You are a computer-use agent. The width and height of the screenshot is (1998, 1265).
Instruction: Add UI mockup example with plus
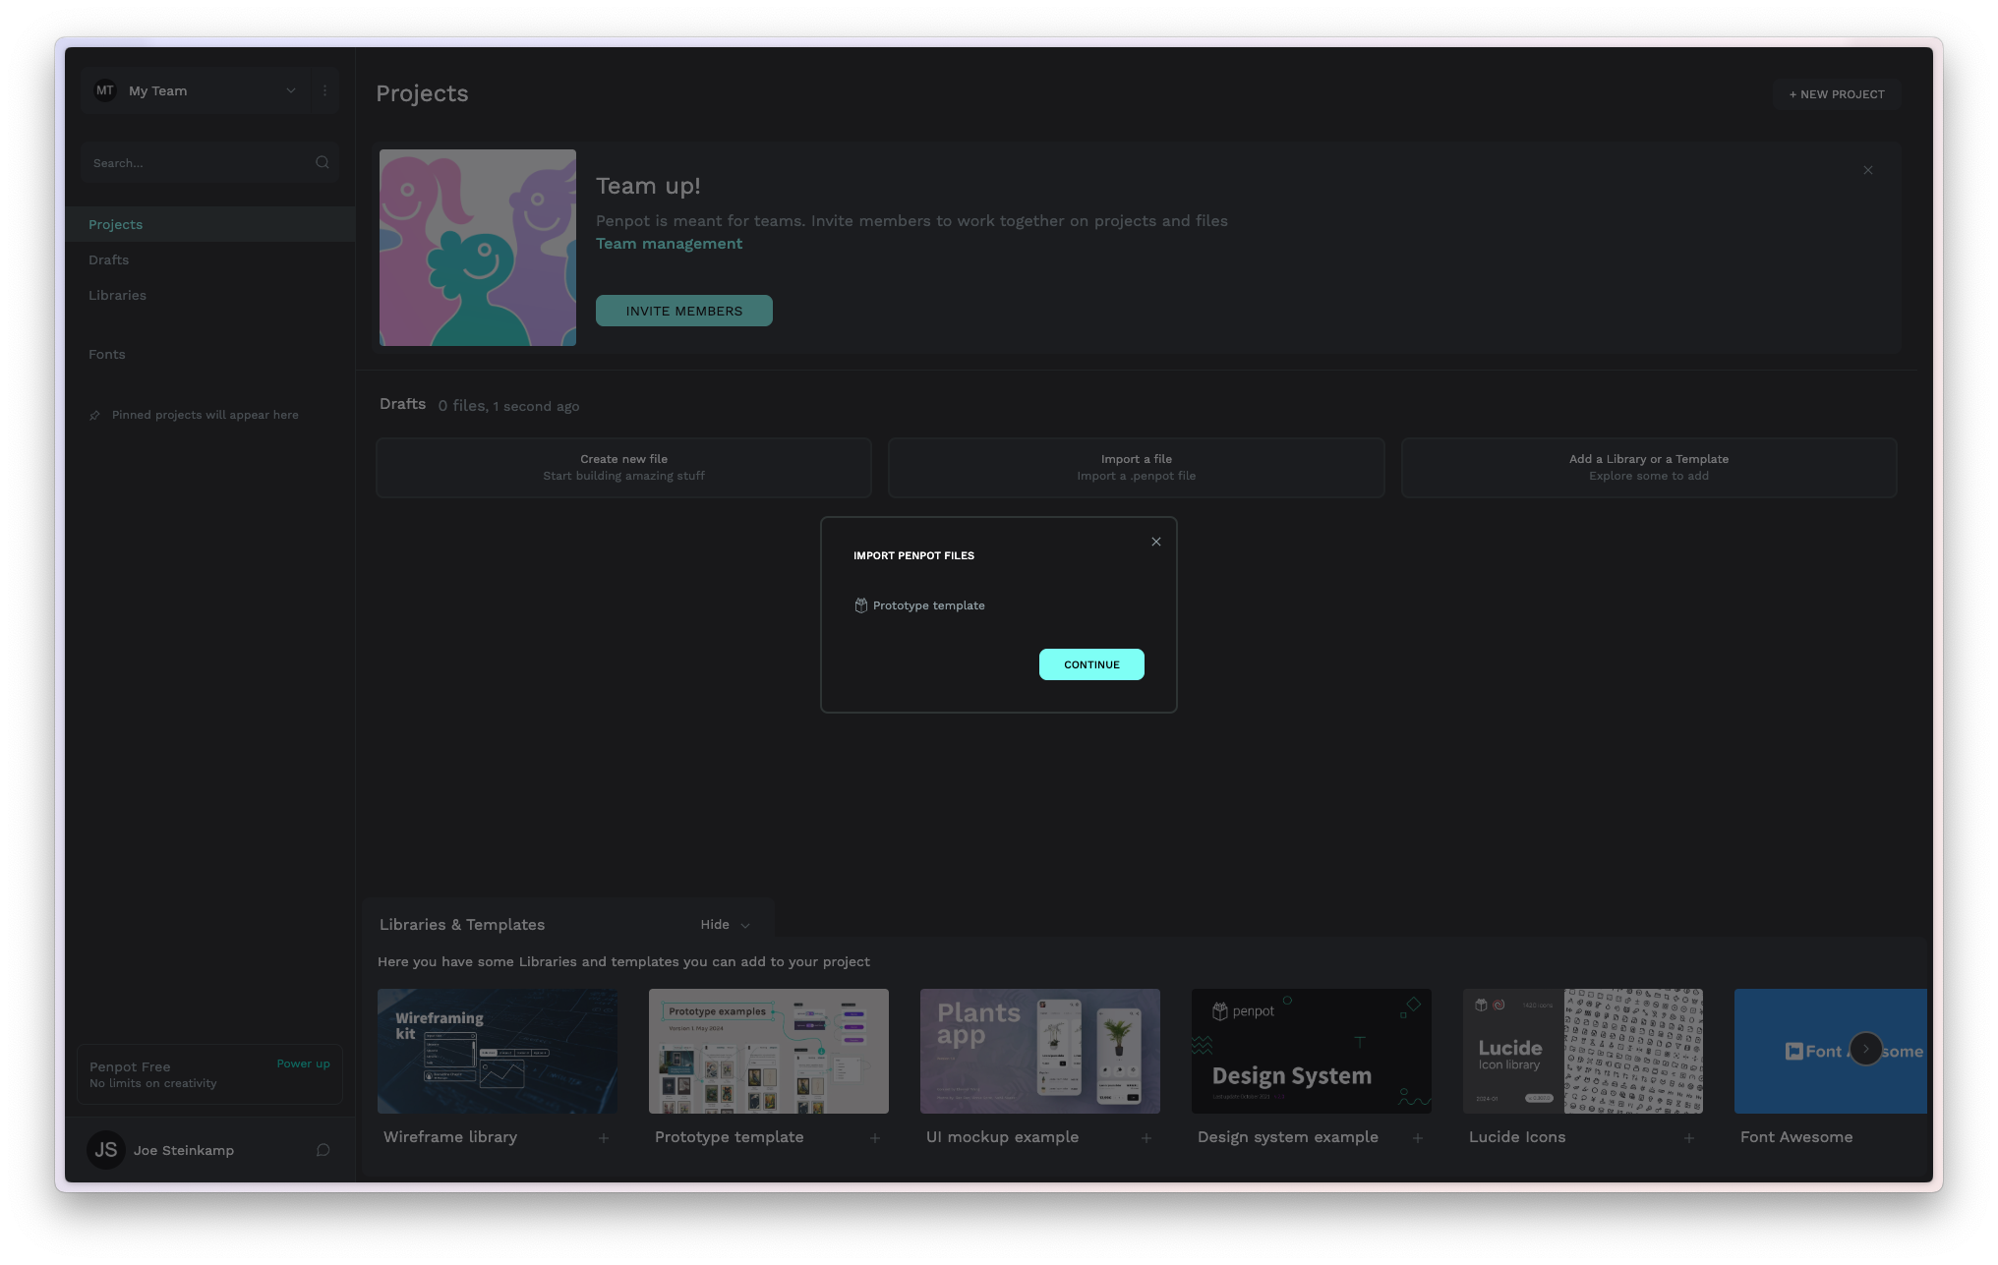click(1146, 1138)
